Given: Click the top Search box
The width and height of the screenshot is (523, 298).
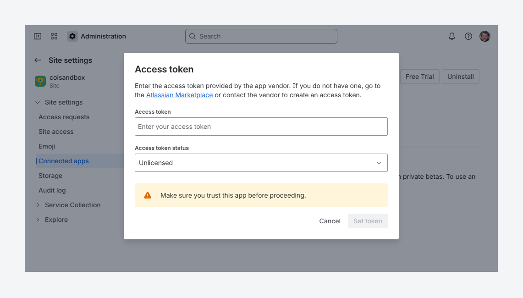Looking at the screenshot, I should [x=261, y=36].
